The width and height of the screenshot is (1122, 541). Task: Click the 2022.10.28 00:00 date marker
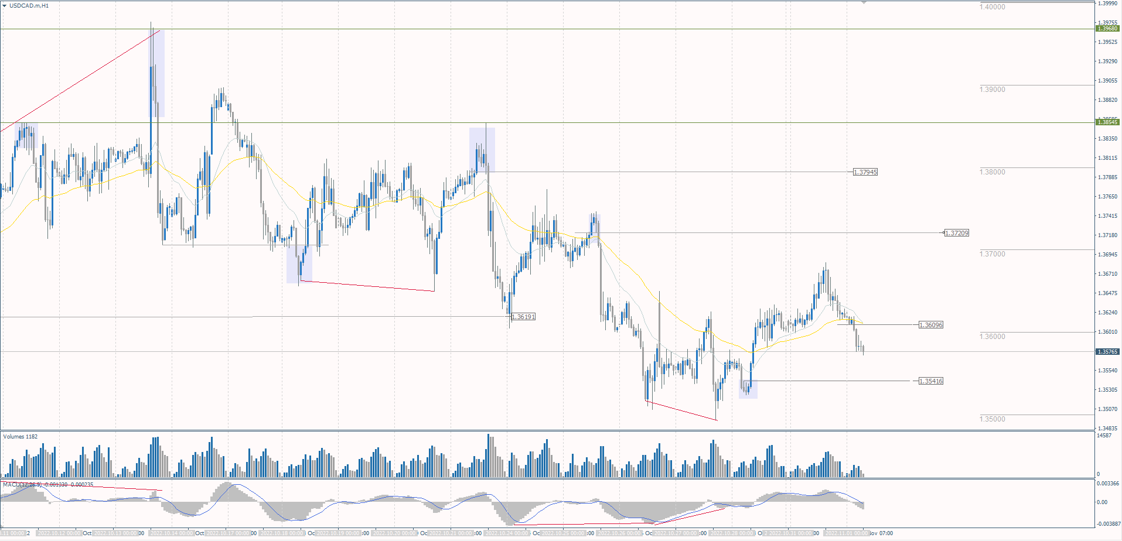point(732,533)
